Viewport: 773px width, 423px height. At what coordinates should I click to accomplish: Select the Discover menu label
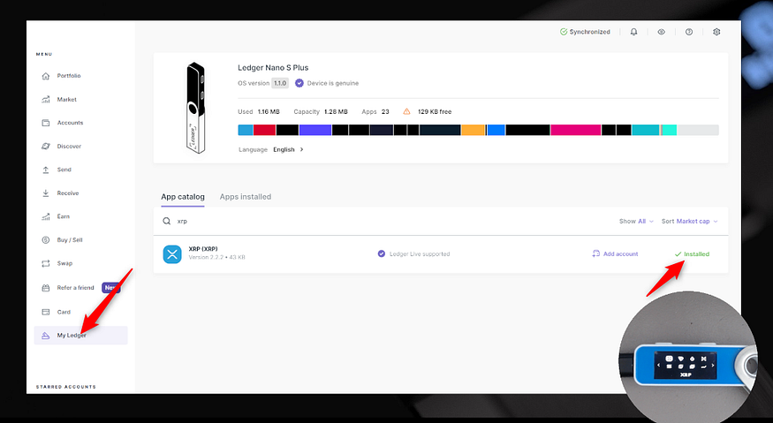pyautogui.click(x=69, y=147)
